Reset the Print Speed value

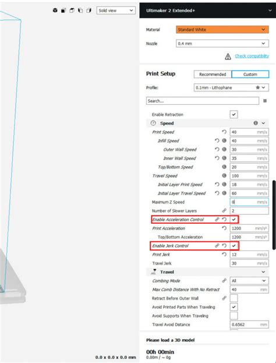[224, 132]
